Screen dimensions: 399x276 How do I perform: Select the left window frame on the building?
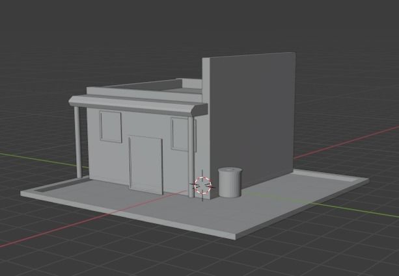(111, 127)
